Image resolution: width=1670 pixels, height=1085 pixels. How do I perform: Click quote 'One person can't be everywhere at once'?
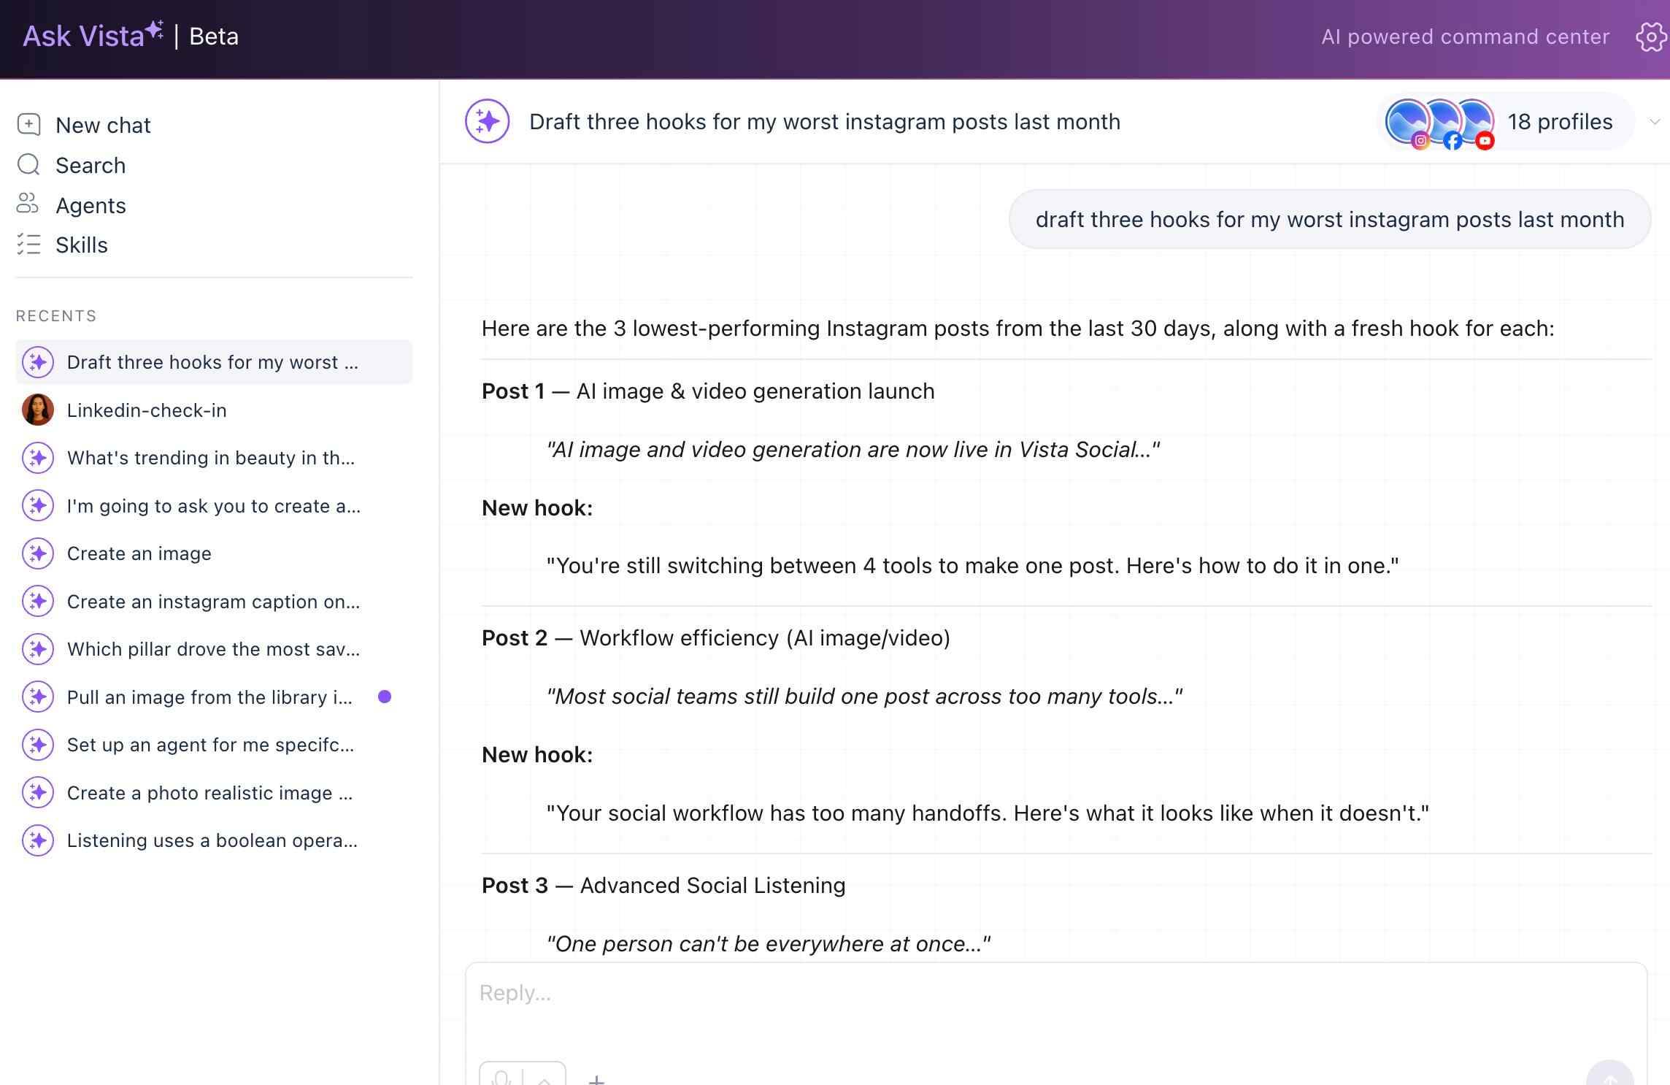769,943
